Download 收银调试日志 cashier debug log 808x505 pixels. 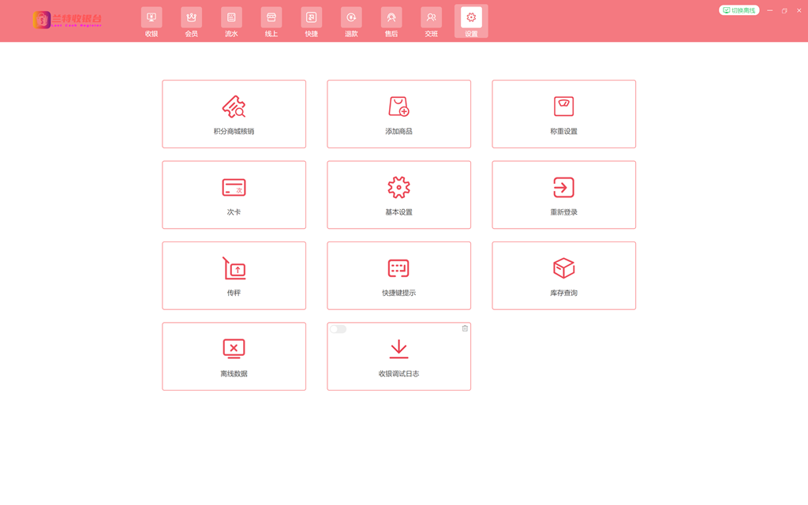pyautogui.click(x=398, y=350)
